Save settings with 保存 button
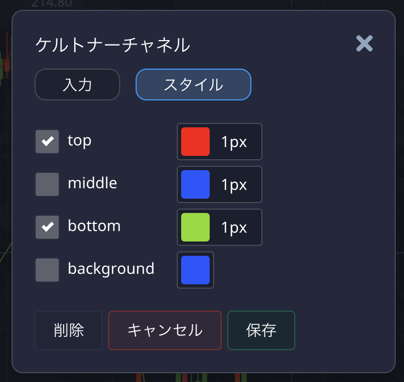The width and height of the screenshot is (404, 382). point(261,330)
